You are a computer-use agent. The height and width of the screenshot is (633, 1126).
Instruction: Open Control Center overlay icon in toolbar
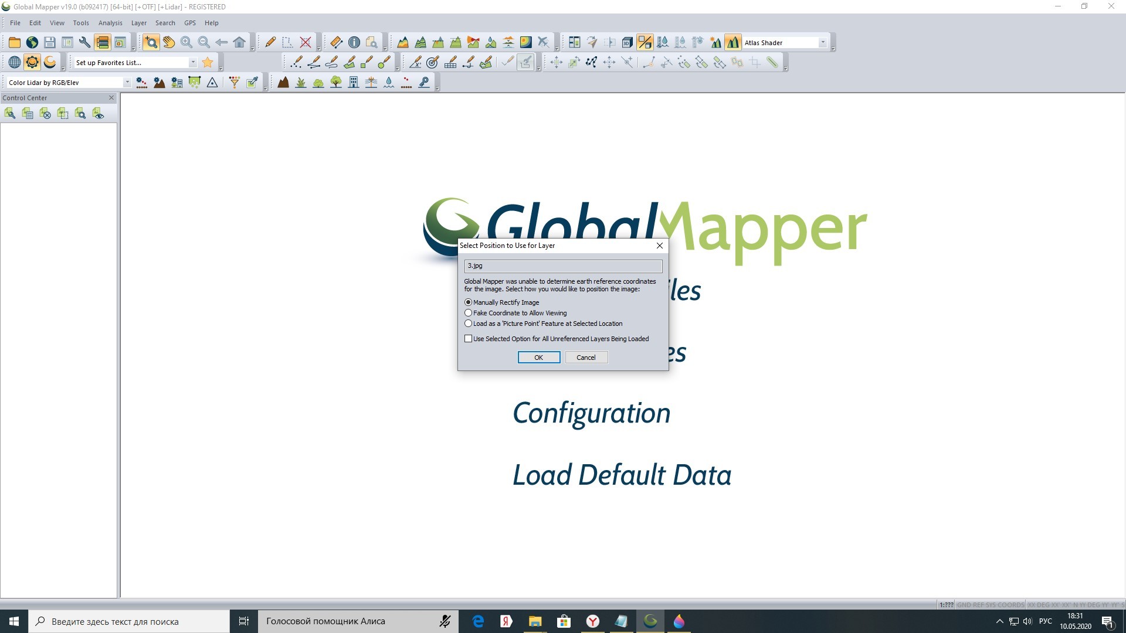pyautogui.click(x=103, y=42)
